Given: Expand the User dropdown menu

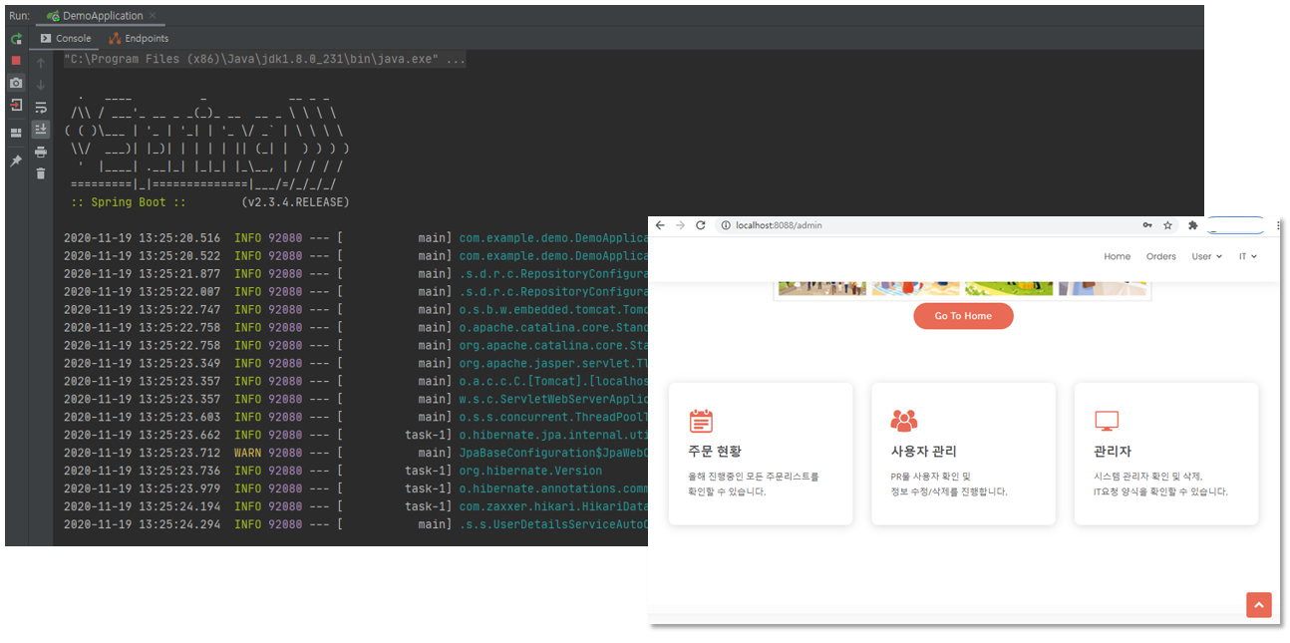Looking at the screenshot, I should 1206,256.
